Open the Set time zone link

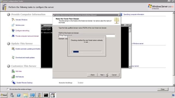pyautogui.click(x=20, y=25)
